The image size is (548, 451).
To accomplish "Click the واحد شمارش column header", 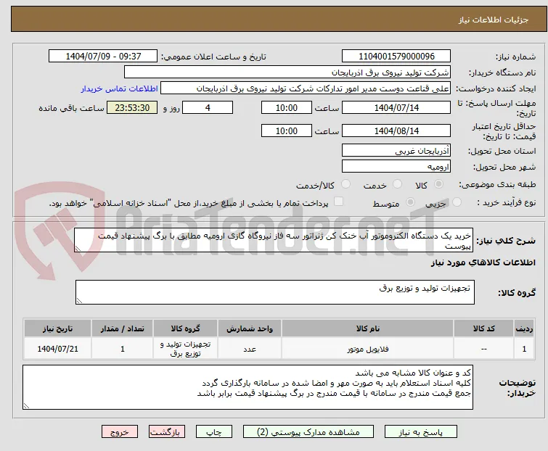I will [250, 328].
